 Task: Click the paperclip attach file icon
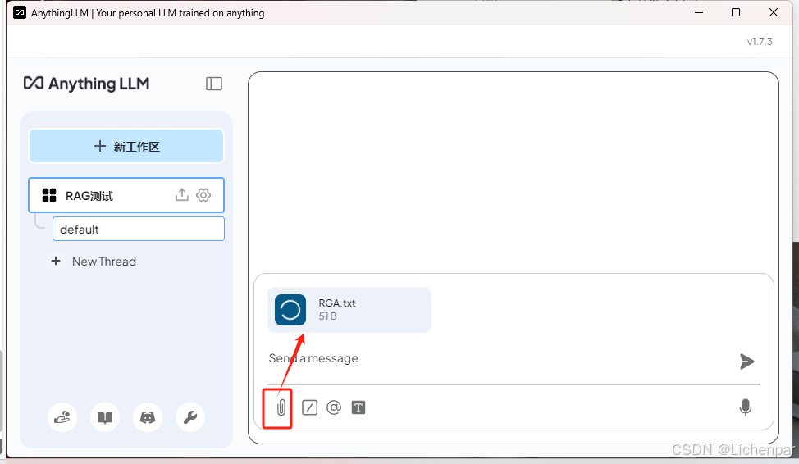281,407
